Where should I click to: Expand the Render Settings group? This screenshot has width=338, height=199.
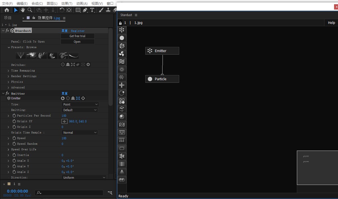(8, 76)
